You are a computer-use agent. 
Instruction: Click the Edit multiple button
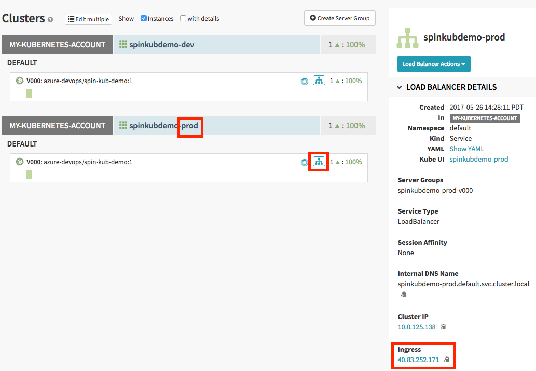(x=88, y=19)
